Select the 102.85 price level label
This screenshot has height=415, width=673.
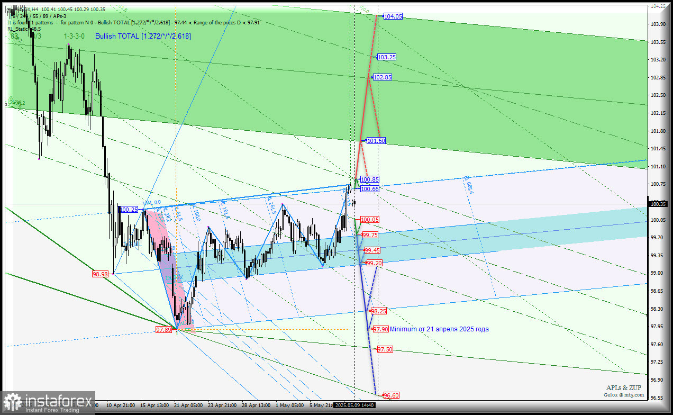(383, 77)
